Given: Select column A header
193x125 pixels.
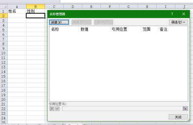Looking at the screenshot, I should 17,7.
